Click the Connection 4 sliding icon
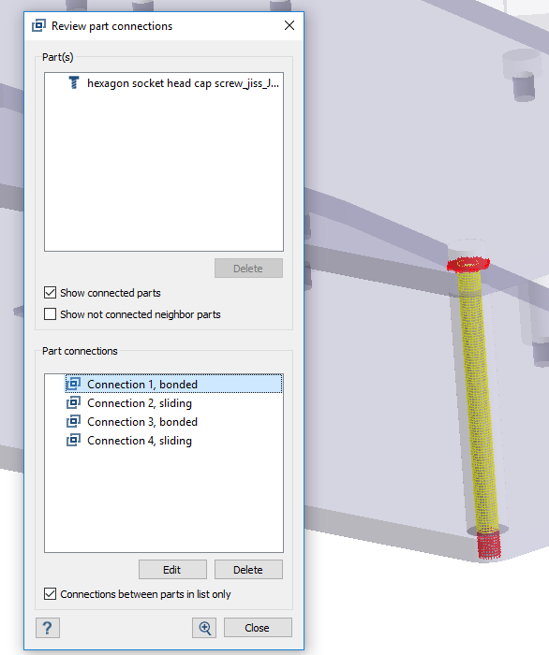Image resolution: width=549 pixels, height=655 pixels. (x=74, y=441)
